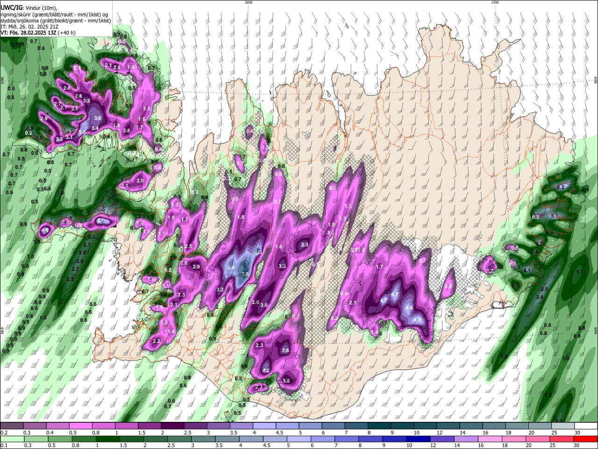
Task: Click the 4.4 snowfall value on map
Action: click(409, 308)
